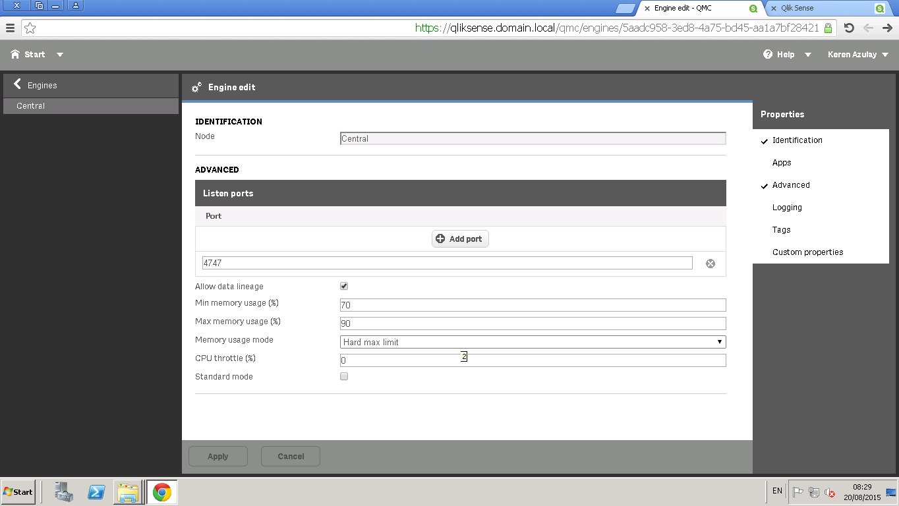Open File Explorer from the taskbar

coord(129,492)
